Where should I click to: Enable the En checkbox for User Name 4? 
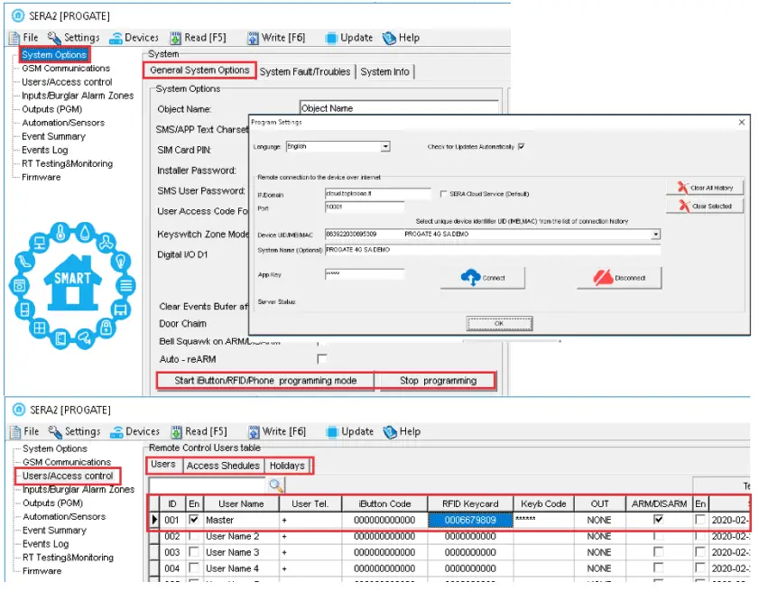[194, 568]
